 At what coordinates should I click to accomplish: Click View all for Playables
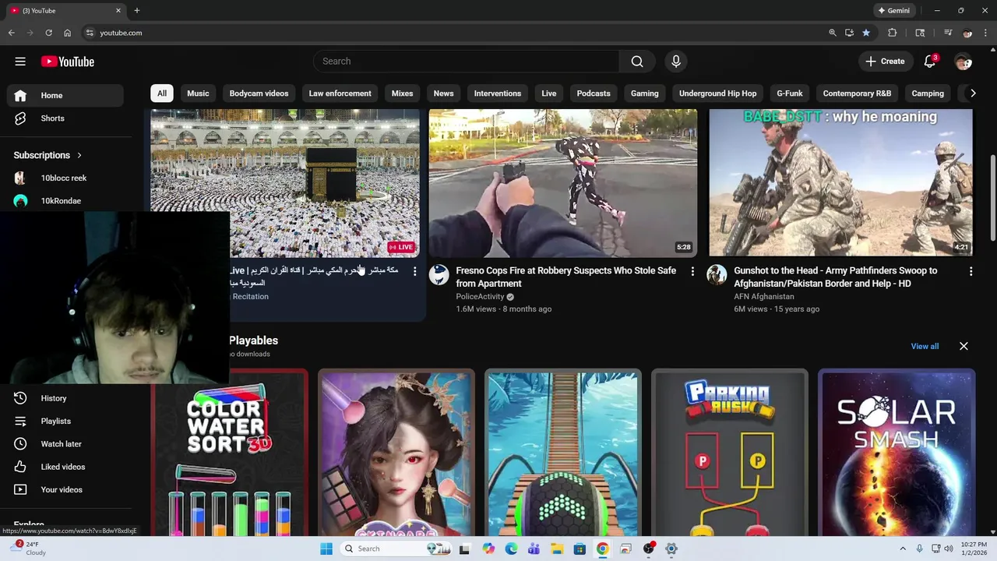click(925, 347)
